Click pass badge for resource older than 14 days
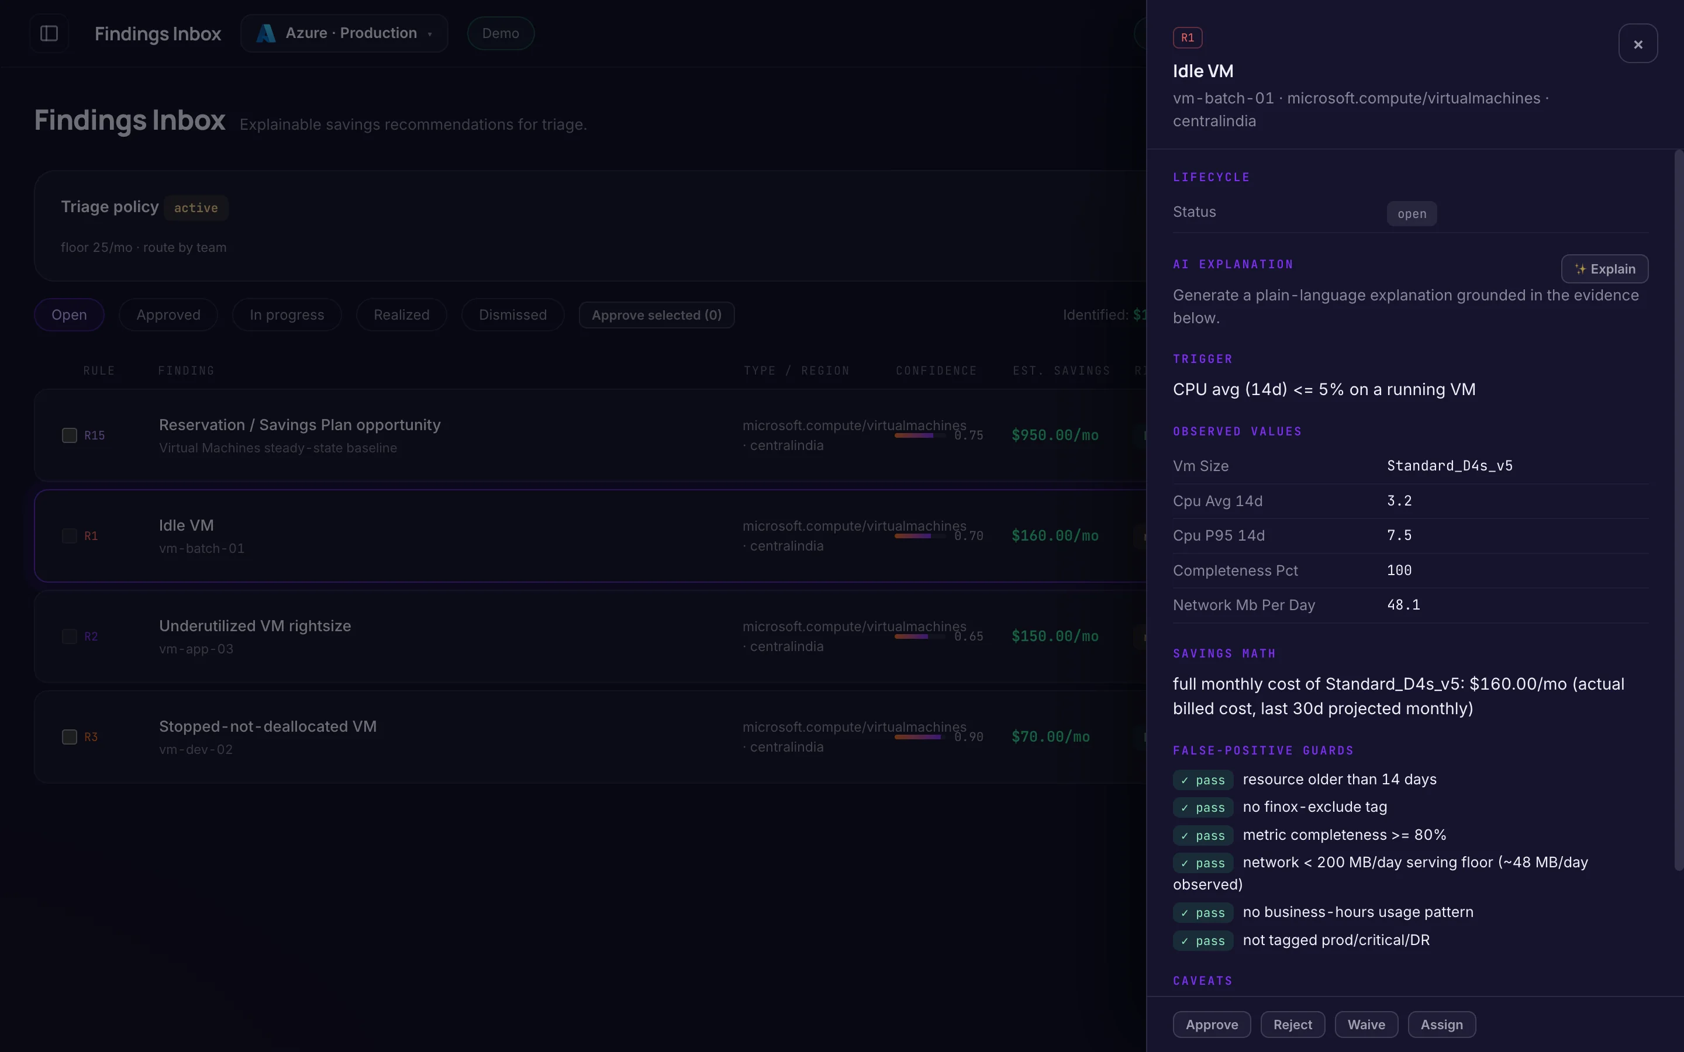Image resolution: width=1684 pixels, height=1052 pixels. [1202, 781]
